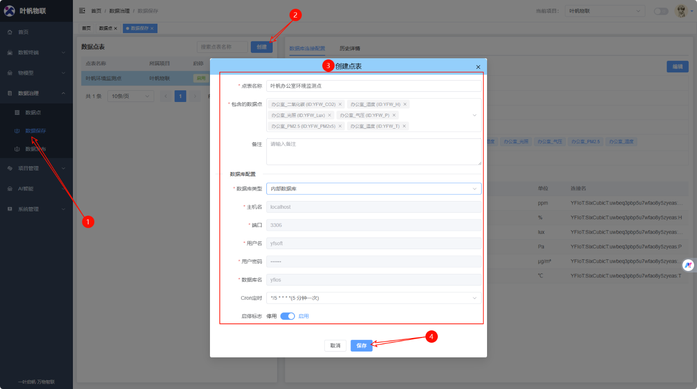Click the user avatar in top right
The height and width of the screenshot is (389, 697).
(681, 10)
